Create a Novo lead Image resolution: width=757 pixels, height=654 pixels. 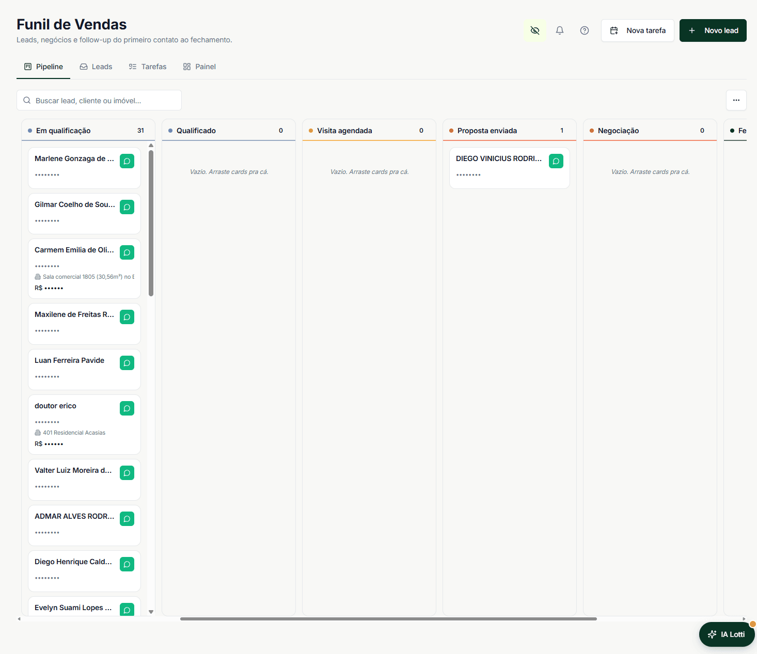[x=713, y=30]
